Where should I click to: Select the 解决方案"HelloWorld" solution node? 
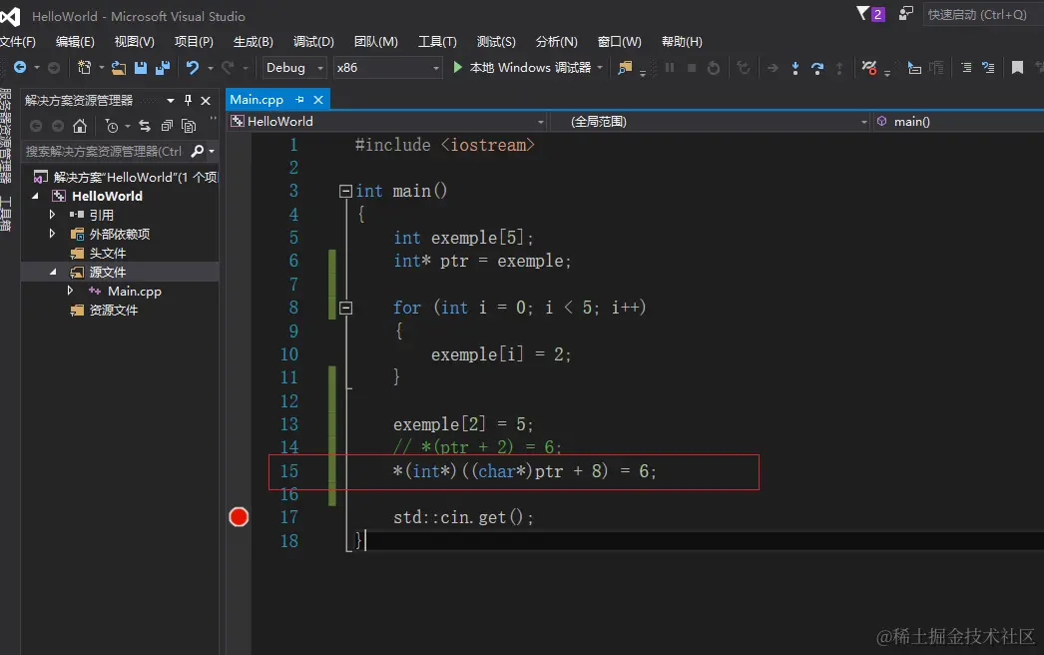pos(135,178)
